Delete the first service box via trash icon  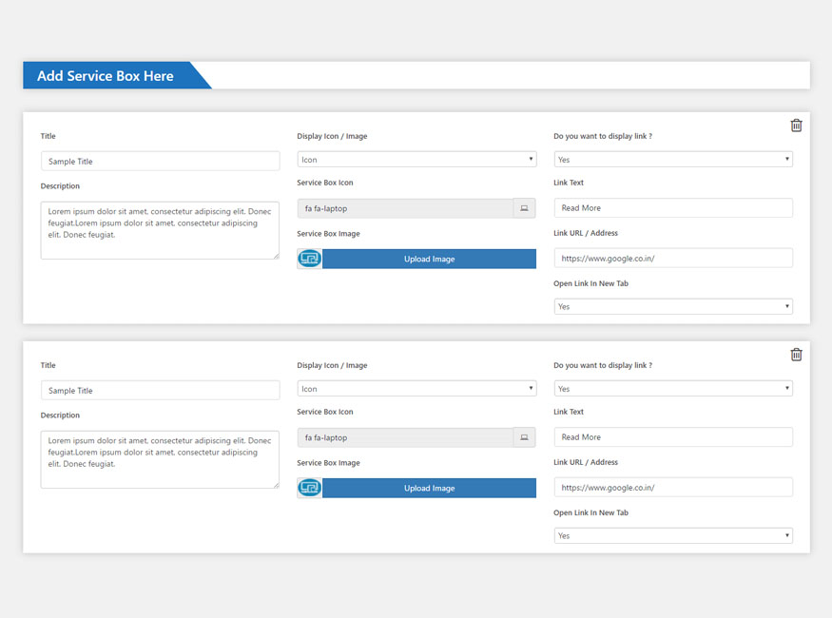pos(796,125)
